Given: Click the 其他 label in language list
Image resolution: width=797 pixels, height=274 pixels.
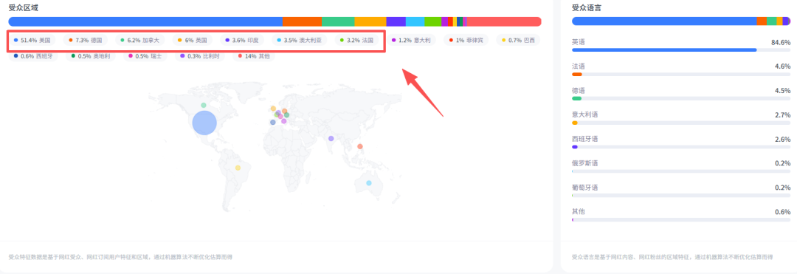Looking at the screenshot, I should [579, 211].
